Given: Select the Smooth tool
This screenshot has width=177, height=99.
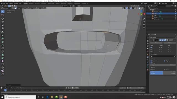Looking at the screenshot, I should (x=2, y=61).
